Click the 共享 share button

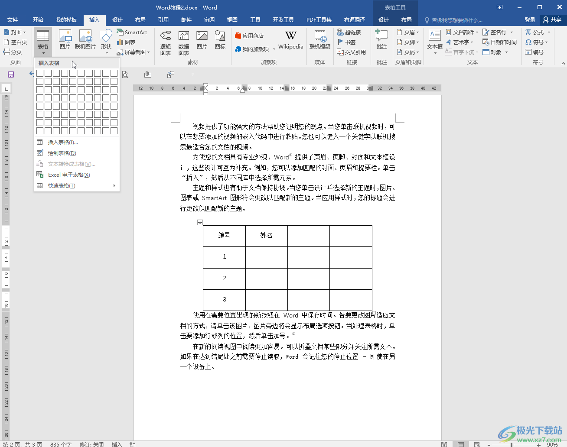(552, 20)
